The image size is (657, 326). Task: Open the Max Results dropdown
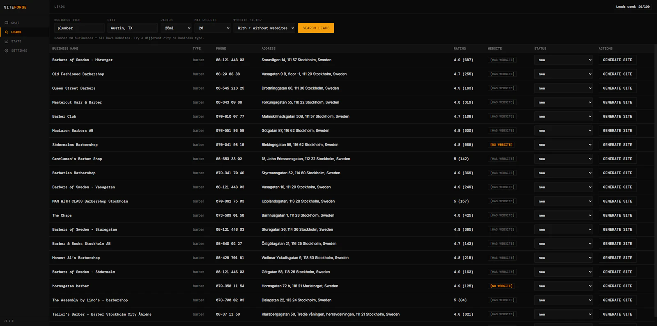click(212, 28)
